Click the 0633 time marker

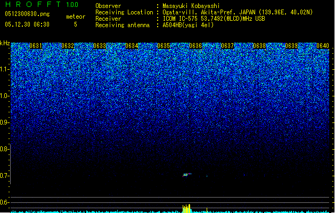point(100,46)
